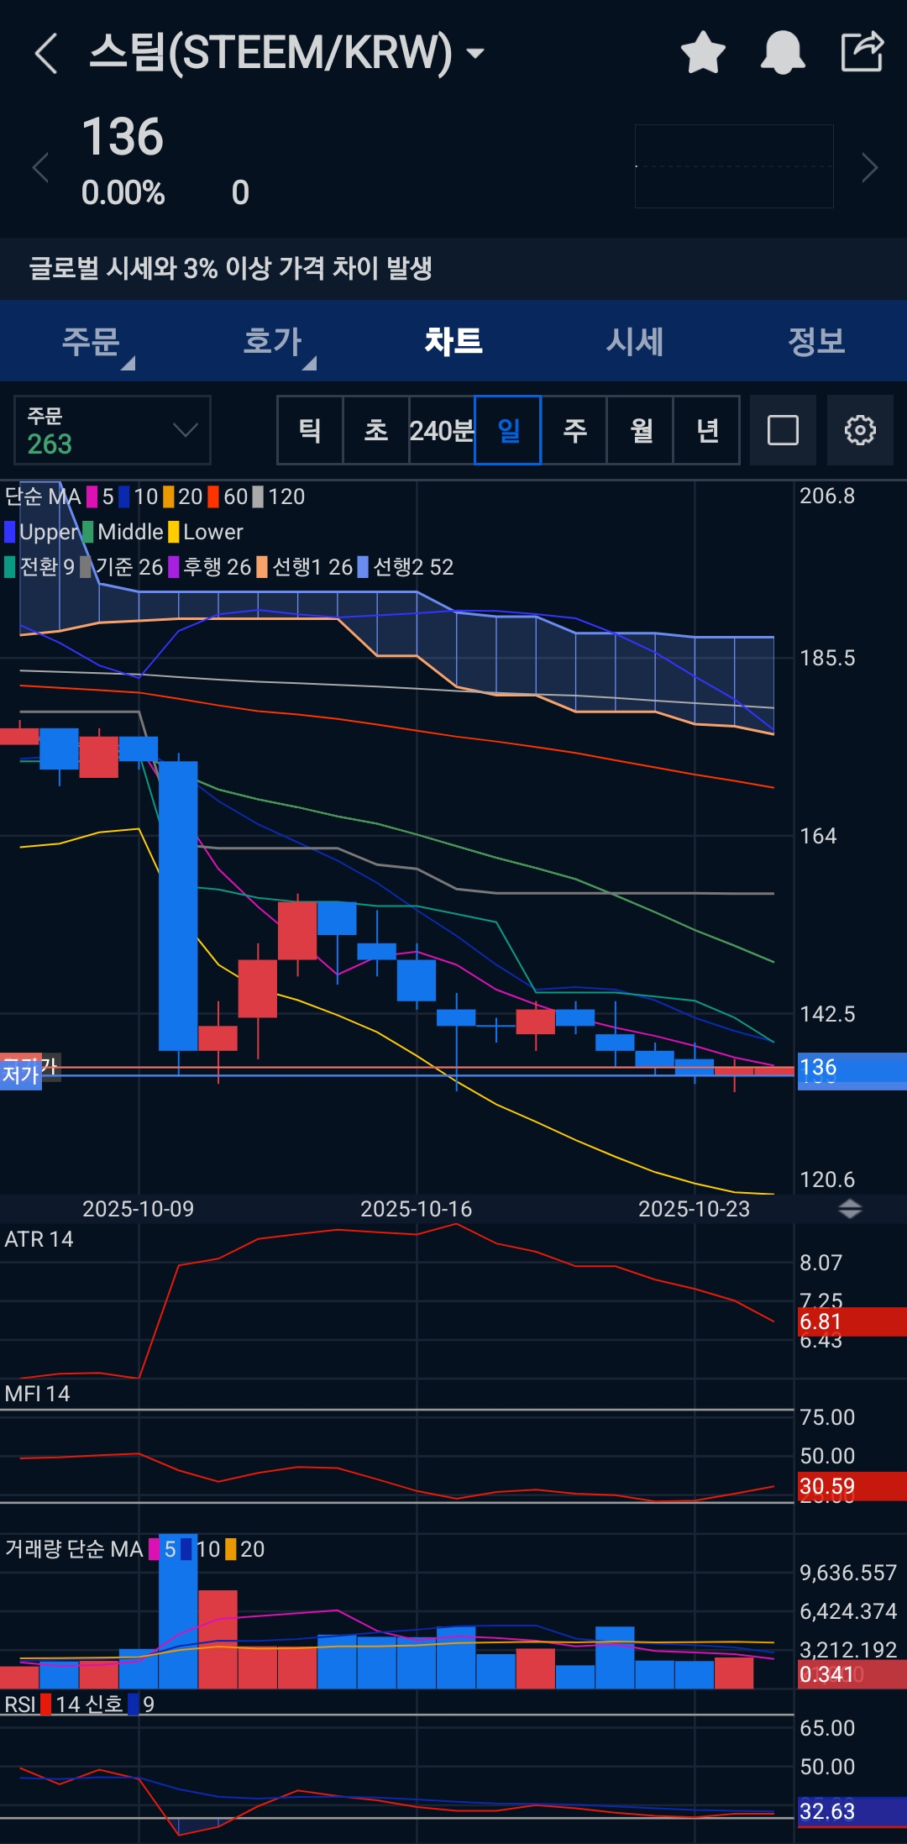Share the chart using export icon
This screenshot has height=1844, width=907.
coord(862,51)
